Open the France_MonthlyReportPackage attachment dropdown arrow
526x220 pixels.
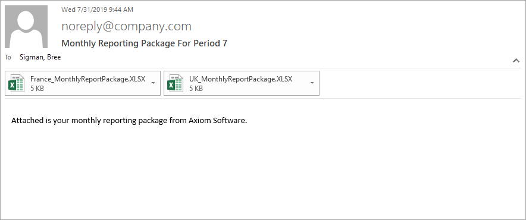[x=154, y=83]
